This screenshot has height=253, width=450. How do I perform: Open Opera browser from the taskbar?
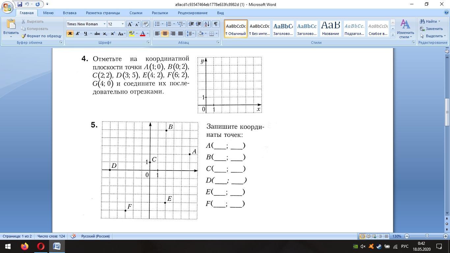tap(41, 246)
